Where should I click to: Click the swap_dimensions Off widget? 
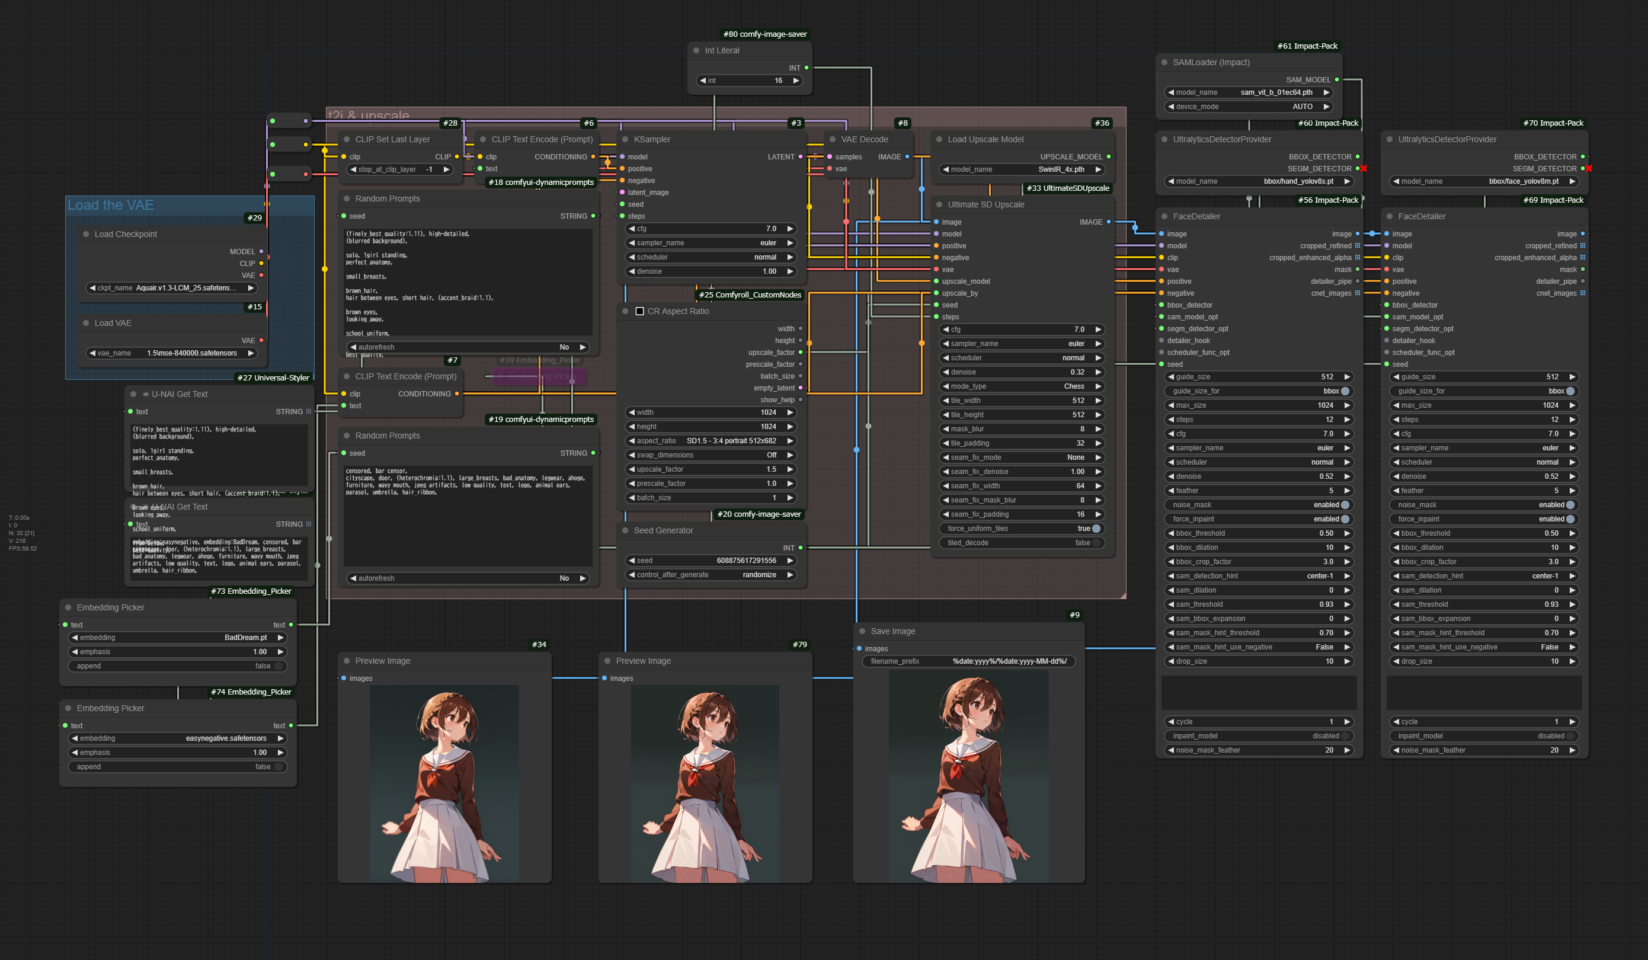click(711, 455)
